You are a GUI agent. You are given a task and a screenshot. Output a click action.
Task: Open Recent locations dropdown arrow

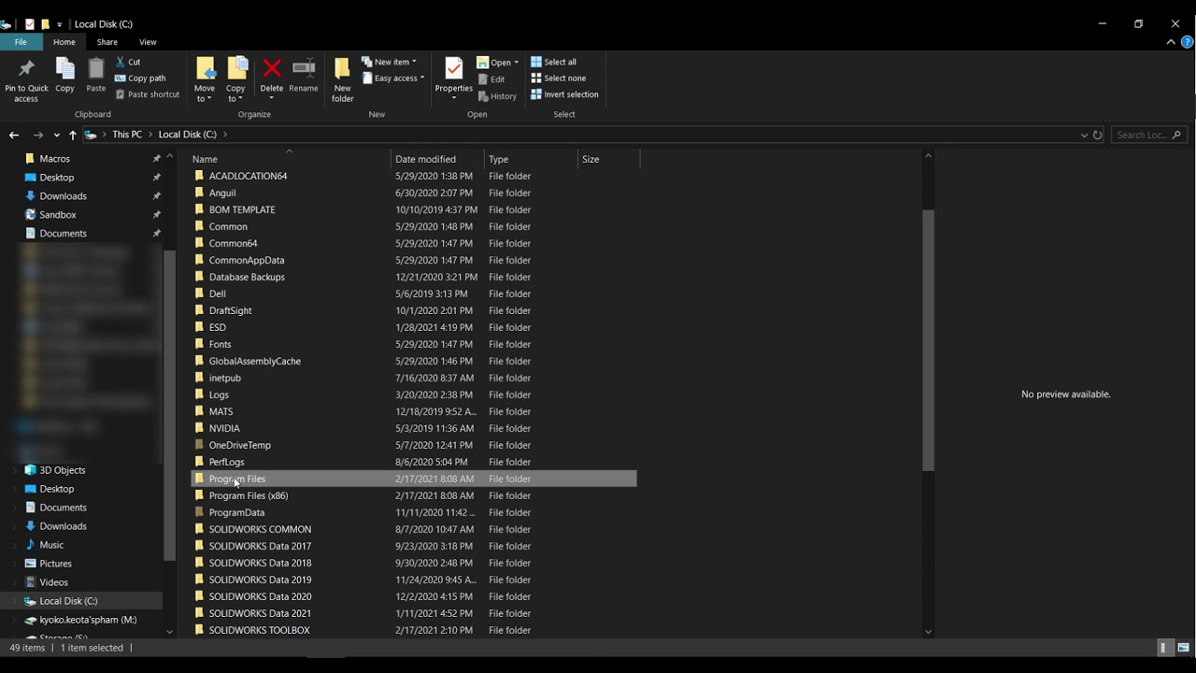point(57,135)
